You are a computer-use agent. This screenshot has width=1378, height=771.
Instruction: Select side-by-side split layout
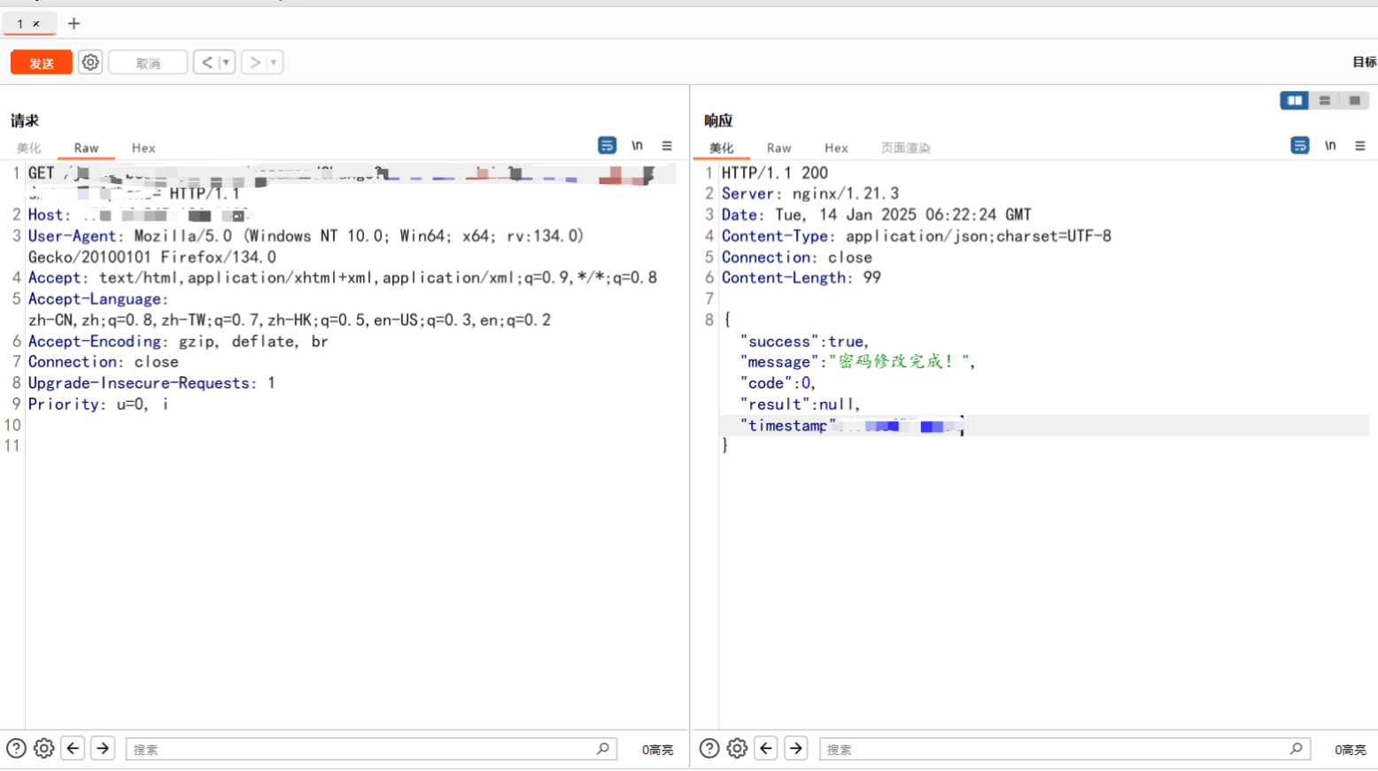(x=1295, y=100)
